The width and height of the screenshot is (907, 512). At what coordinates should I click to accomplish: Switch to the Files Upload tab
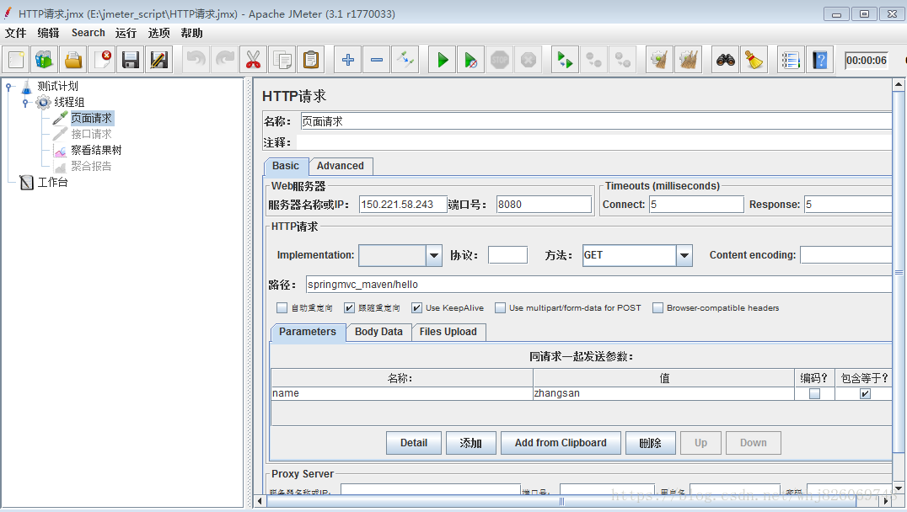click(x=448, y=332)
